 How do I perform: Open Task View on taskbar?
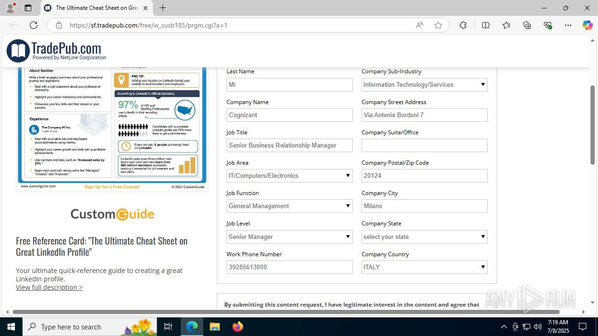(x=169, y=327)
